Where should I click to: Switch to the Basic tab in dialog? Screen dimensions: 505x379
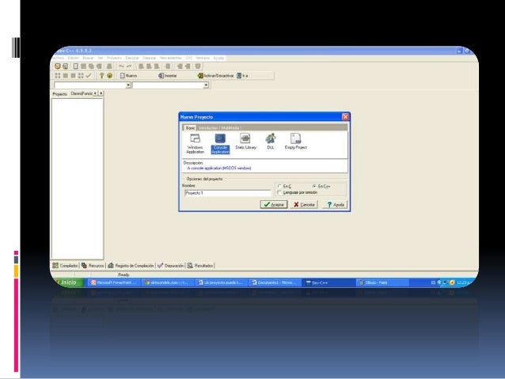coord(190,128)
